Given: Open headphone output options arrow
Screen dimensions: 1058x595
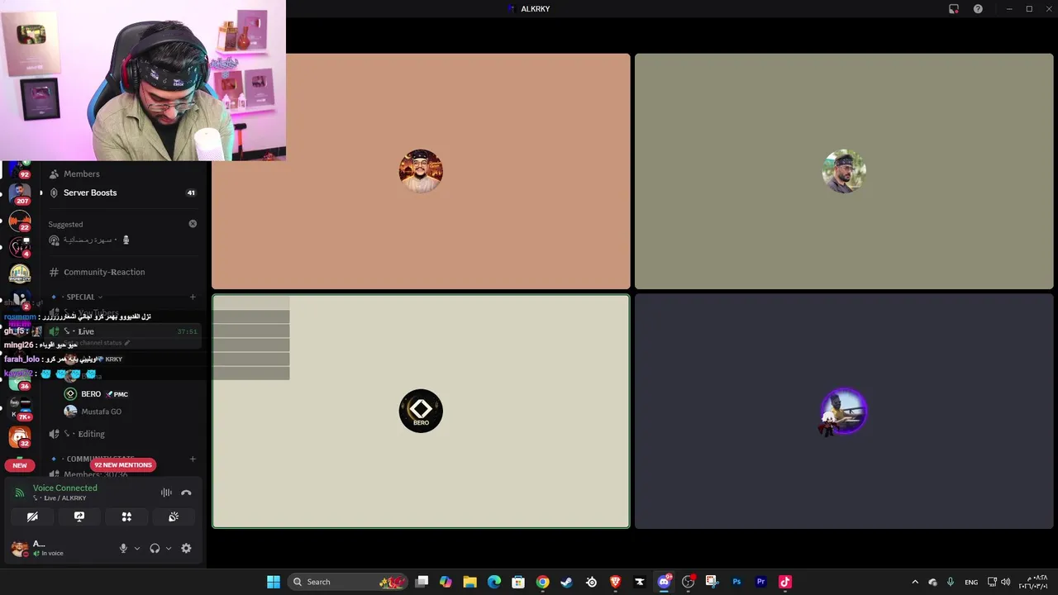Looking at the screenshot, I should pos(169,548).
